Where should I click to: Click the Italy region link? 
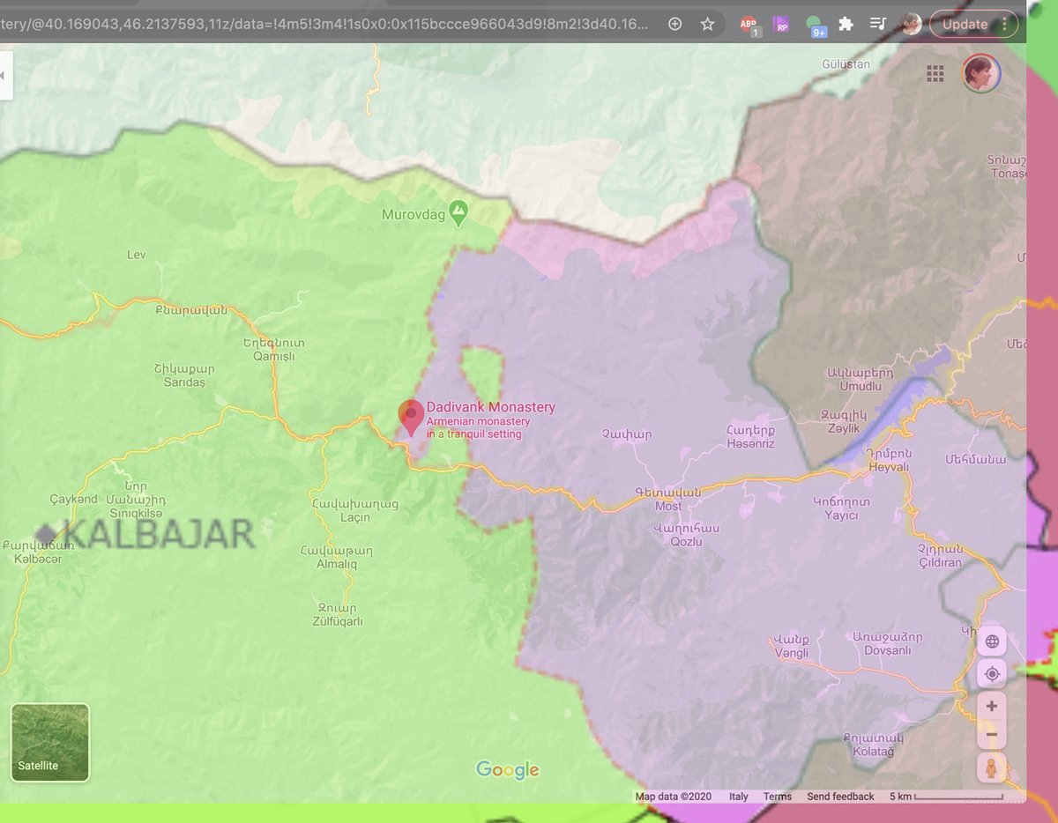click(739, 797)
